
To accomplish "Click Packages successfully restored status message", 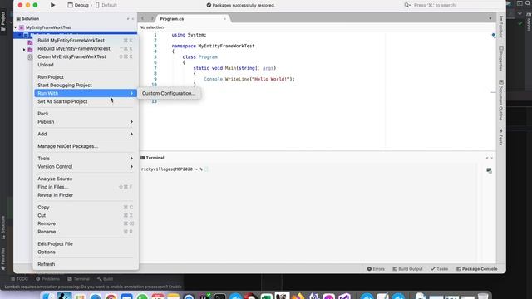I will 241,5.
